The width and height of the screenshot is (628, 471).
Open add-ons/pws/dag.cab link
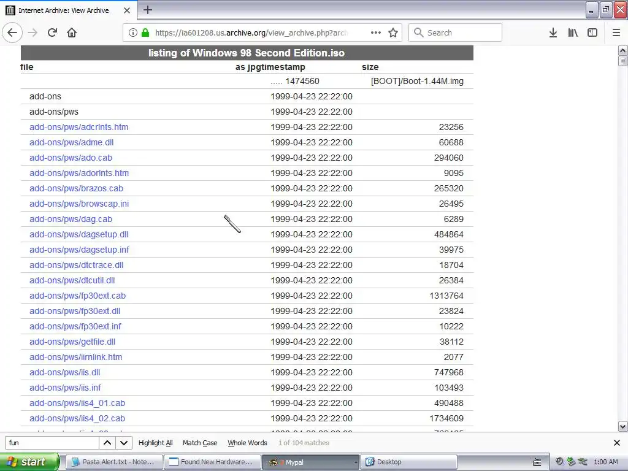(71, 219)
